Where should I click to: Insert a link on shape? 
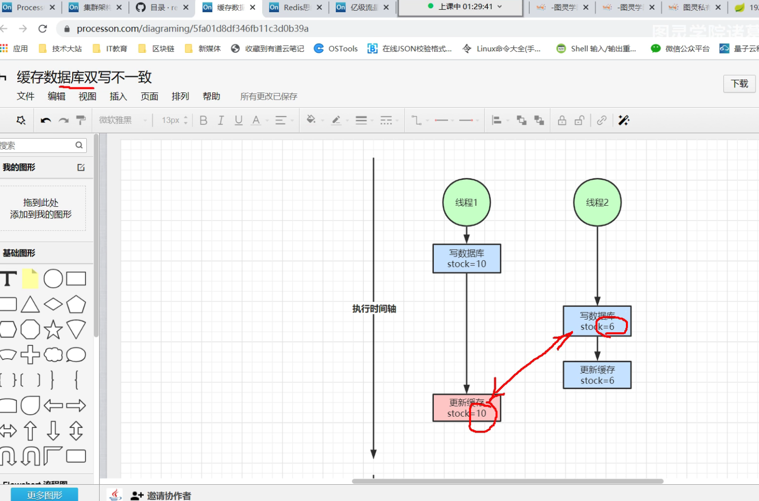(602, 120)
